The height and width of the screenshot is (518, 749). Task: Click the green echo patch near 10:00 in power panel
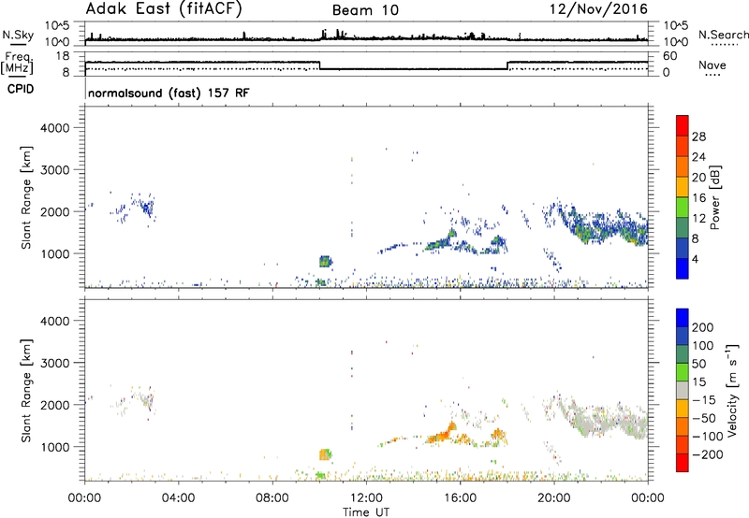click(x=325, y=262)
